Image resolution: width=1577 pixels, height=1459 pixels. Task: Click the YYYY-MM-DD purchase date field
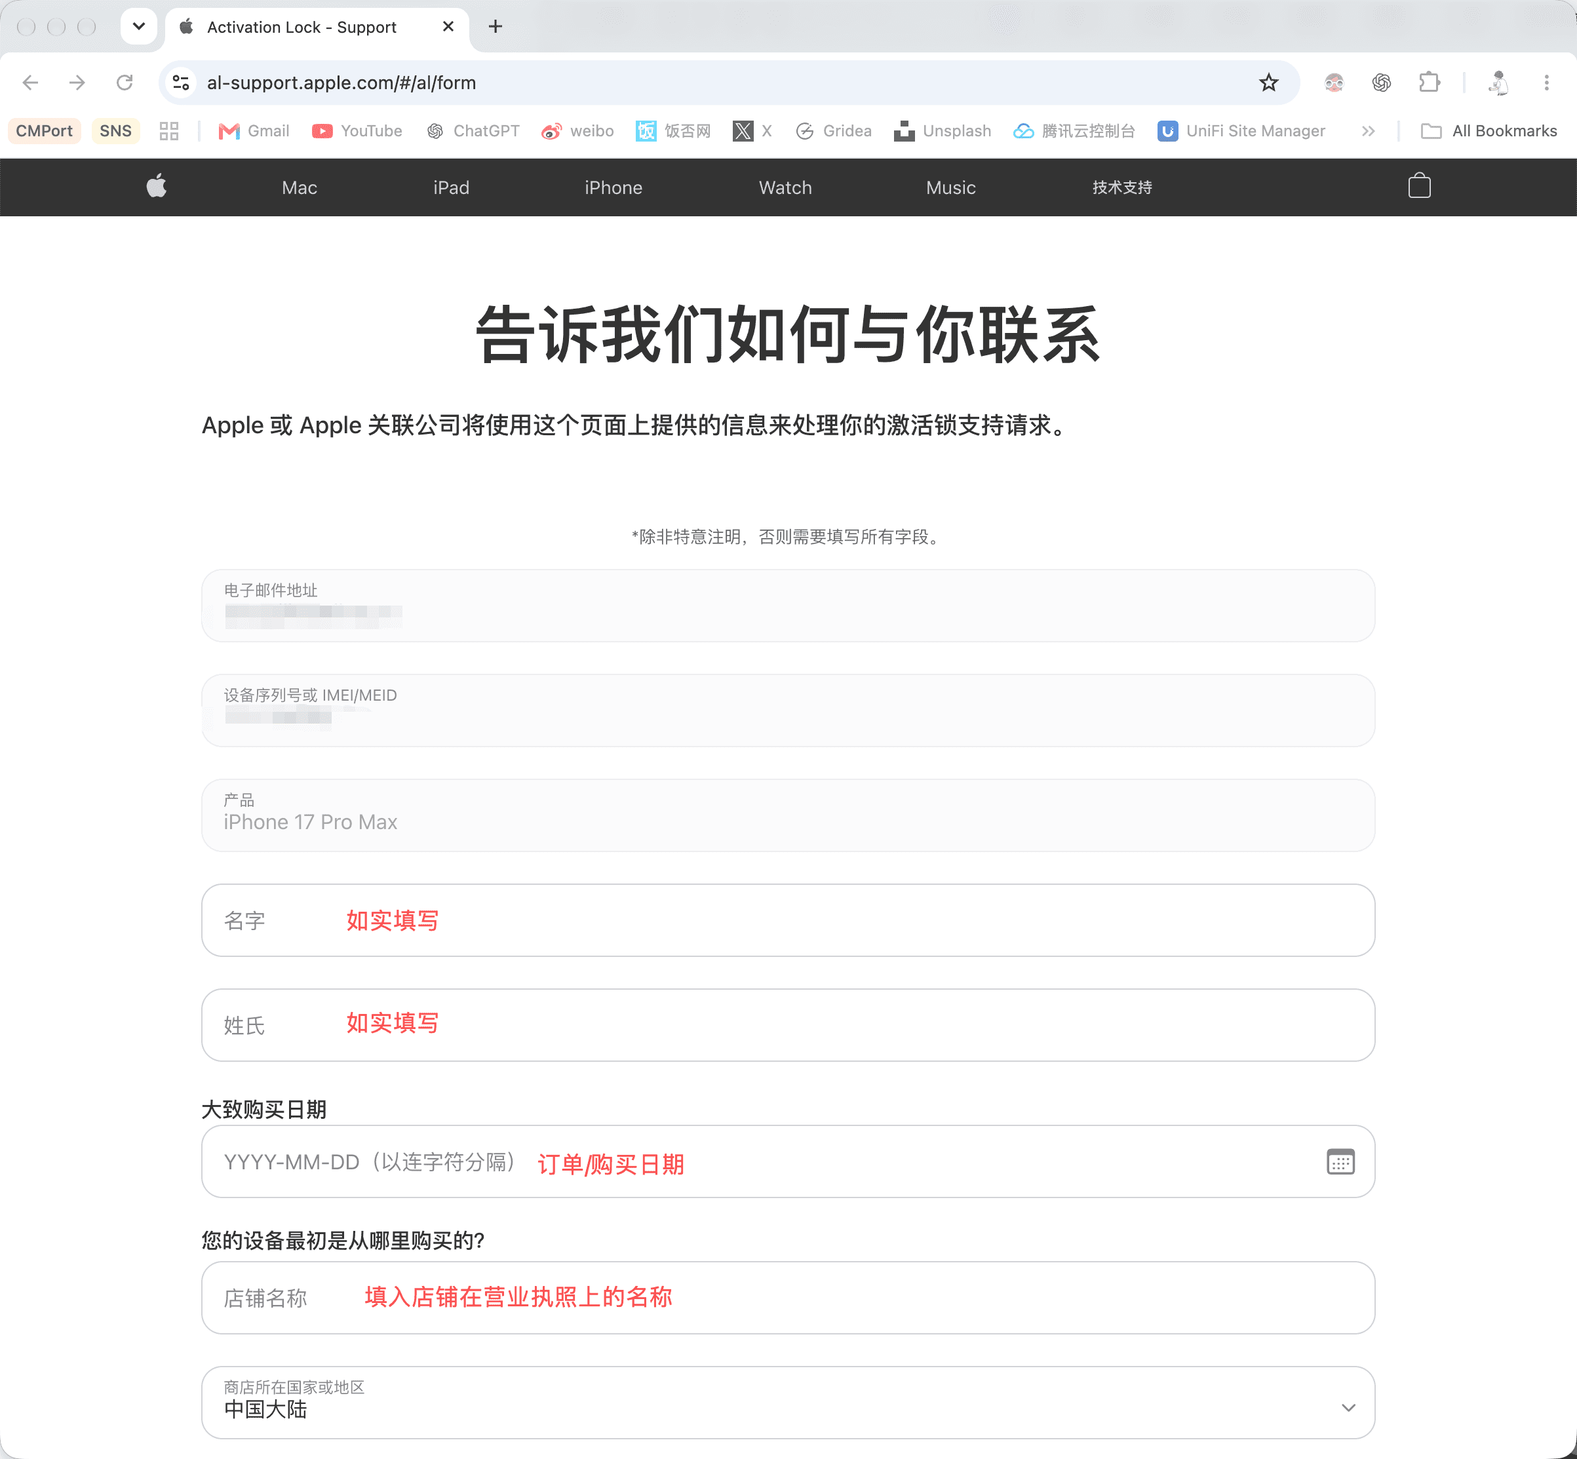[788, 1161]
